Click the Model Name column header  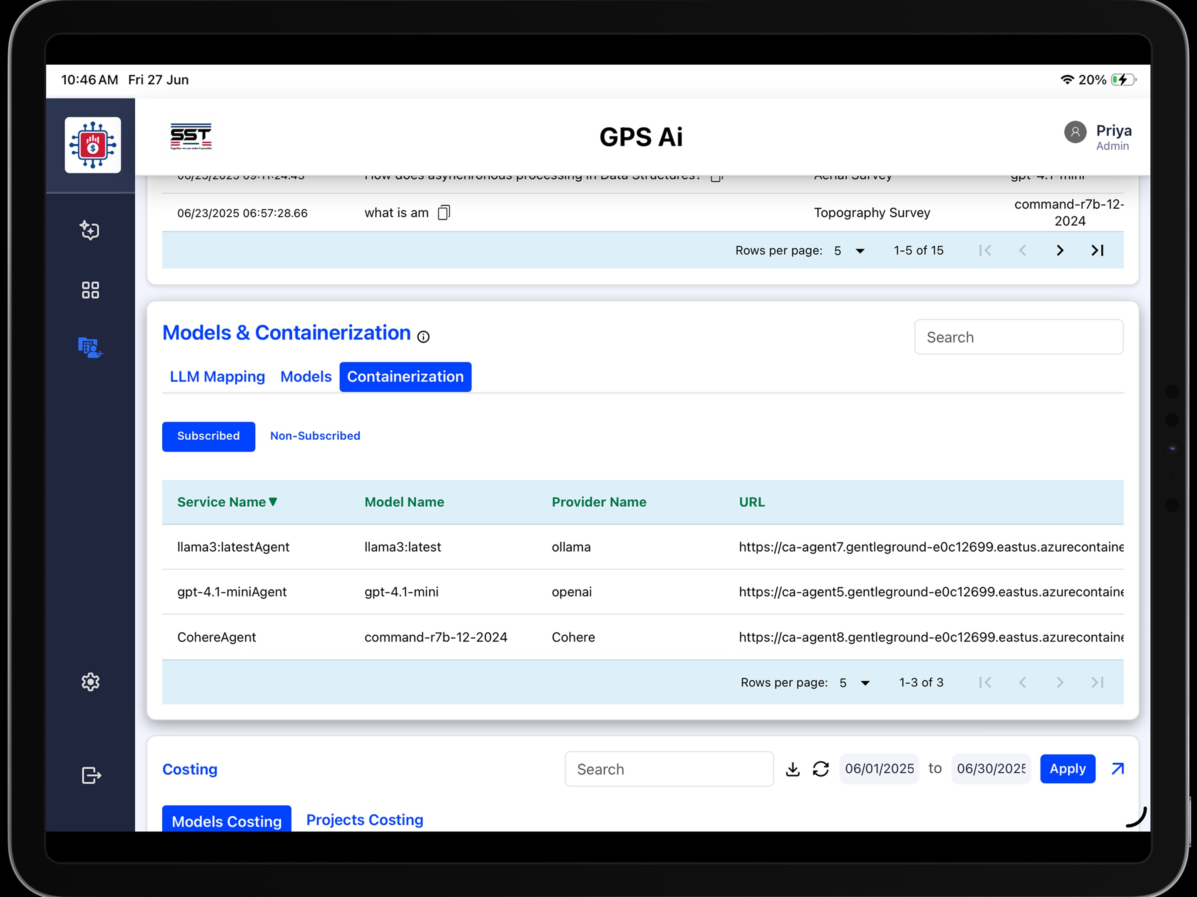[404, 502]
